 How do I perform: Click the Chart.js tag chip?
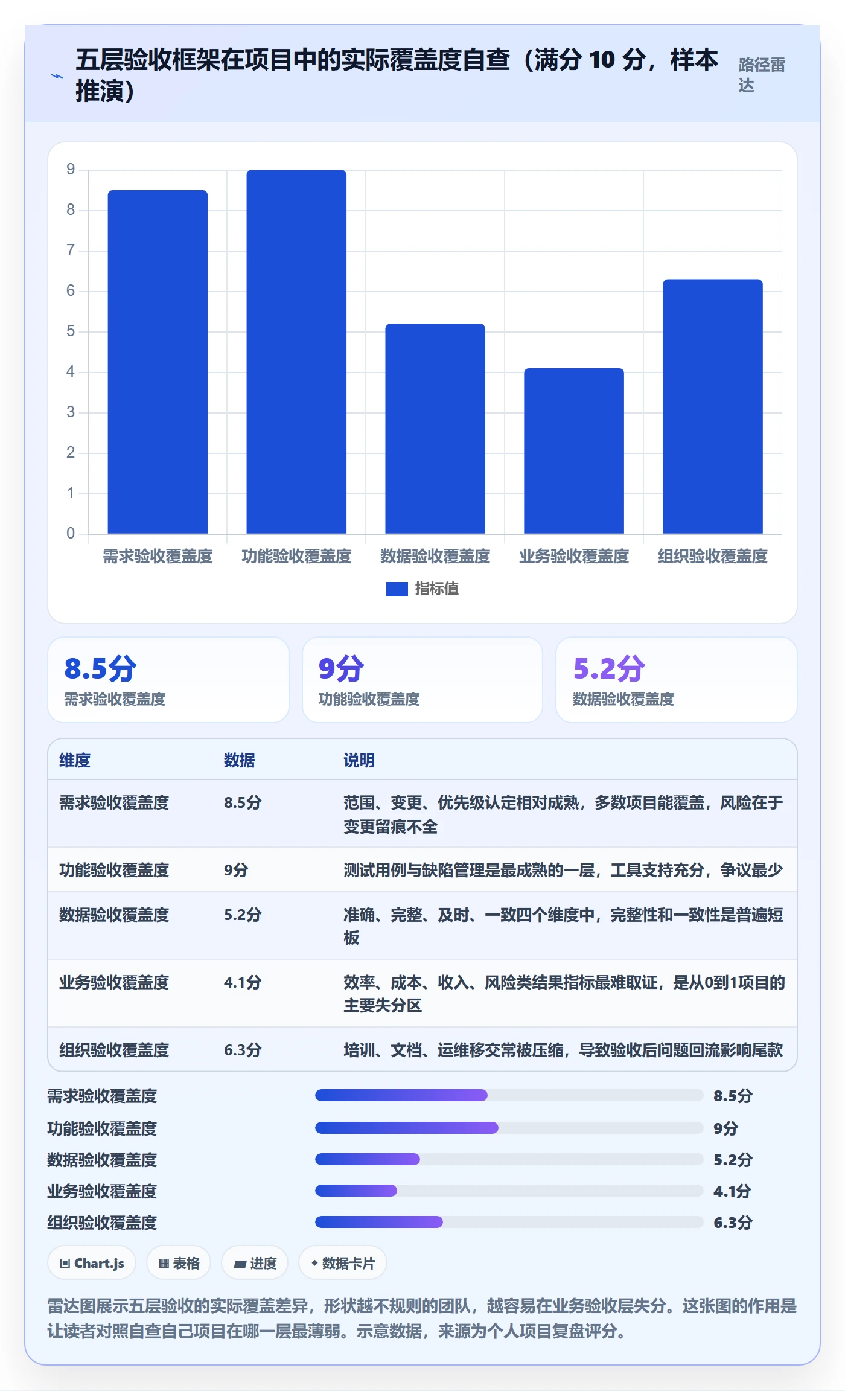click(92, 1263)
